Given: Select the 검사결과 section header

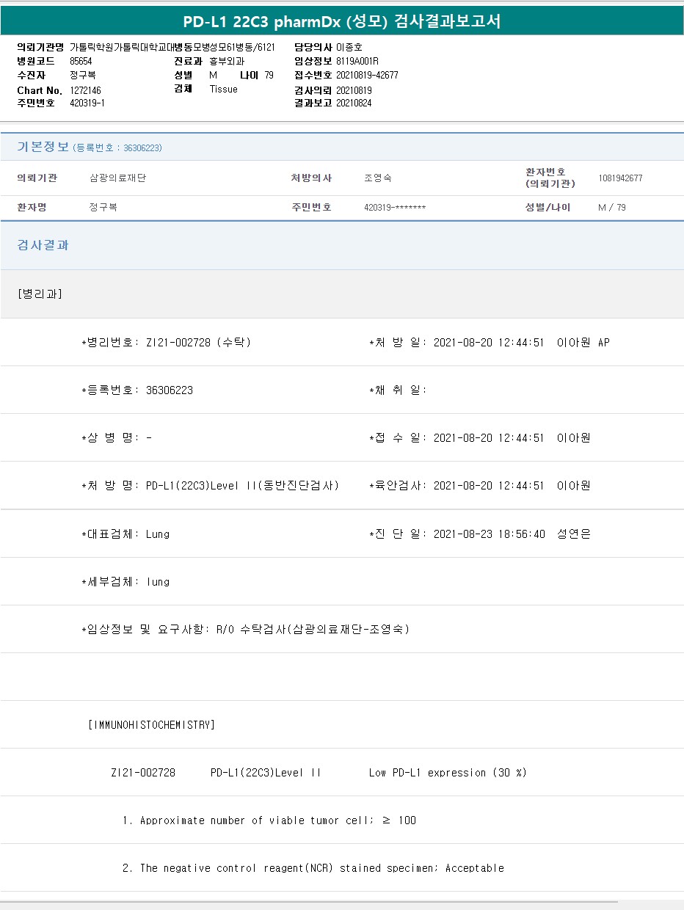Looking at the screenshot, I should (43, 245).
